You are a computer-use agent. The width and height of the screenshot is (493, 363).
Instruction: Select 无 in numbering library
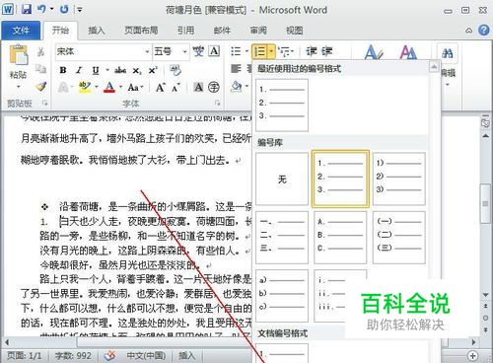(x=282, y=180)
